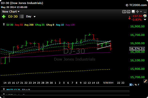Image resolution: width=148 pixels, height=98 pixels.
Task: Click the Avg 50 indicator label
Action: click(x=19, y=25)
